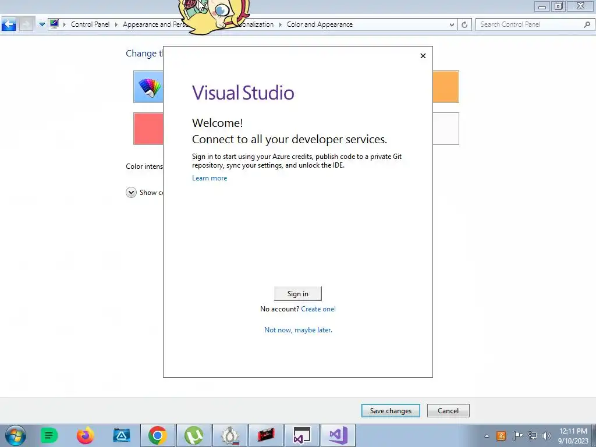Image resolution: width=596 pixels, height=447 pixels.
Task: Open the Learn more link
Action: [x=210, y=178]
